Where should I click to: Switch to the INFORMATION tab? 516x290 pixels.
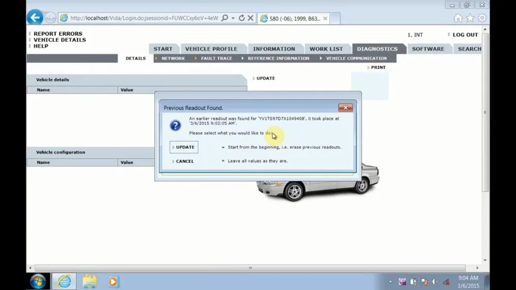point(274,49)
